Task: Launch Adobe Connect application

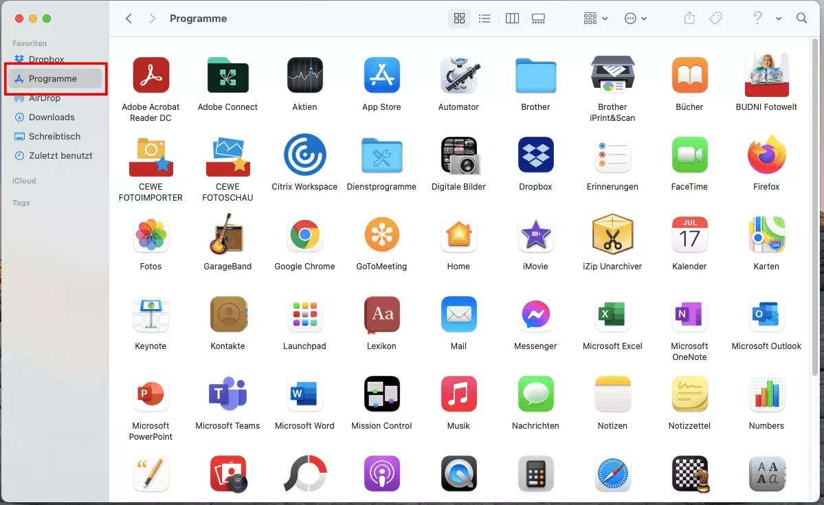Action: click(227, 75)
